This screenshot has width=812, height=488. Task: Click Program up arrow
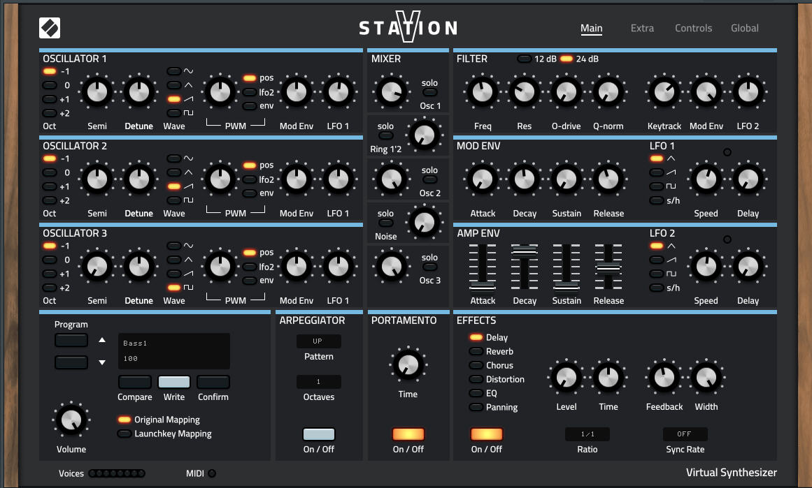(x=102, y=340)
